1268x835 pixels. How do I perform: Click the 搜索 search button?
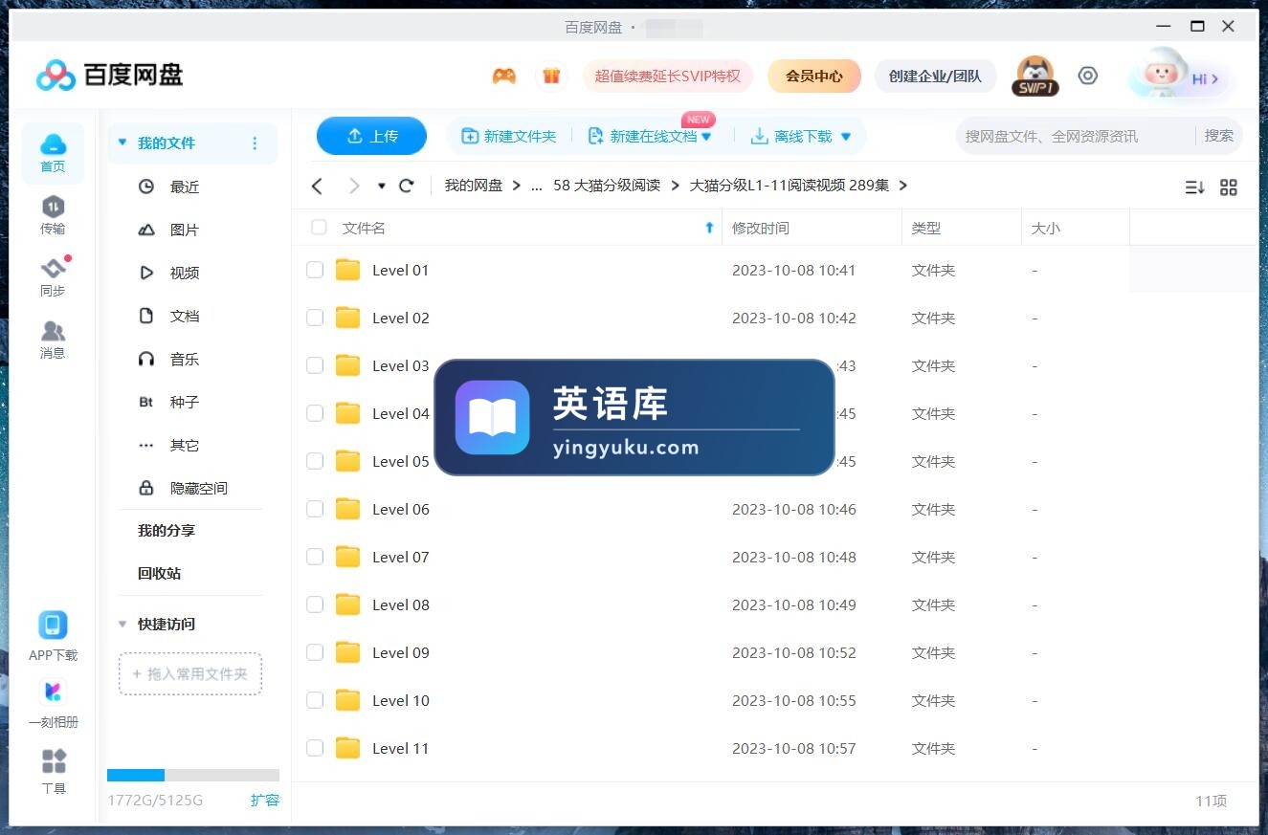[x=1218, y=136]
